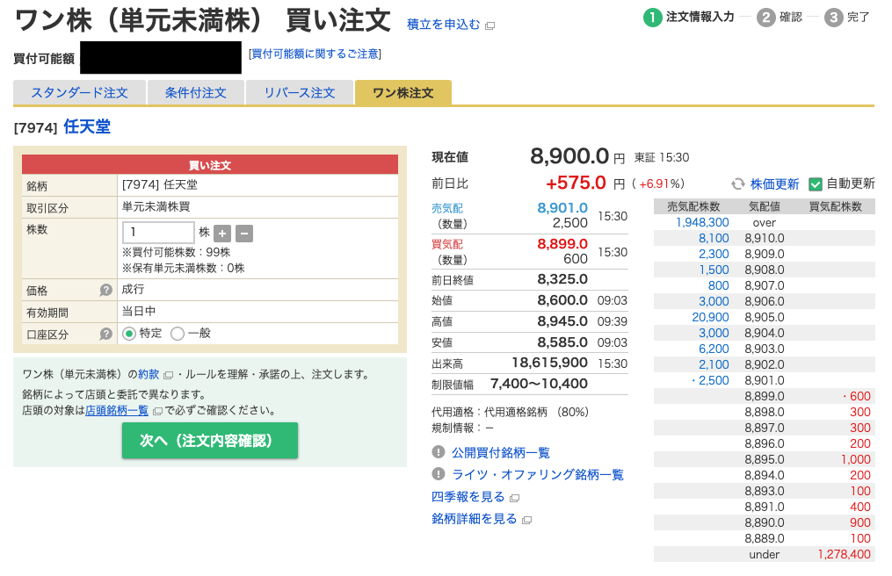Open the 約款 link

click(x=149, y=375)
